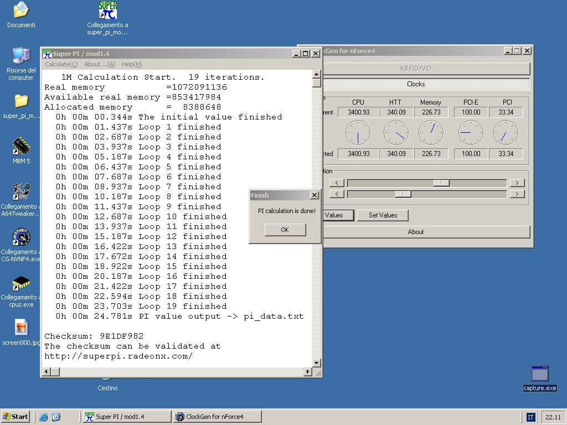Image resolution: width=567 pixels, height=425 pixels.
Task: Click the CPU clock dial gauge
Action: pyautogui.click(x=358, y=133)
